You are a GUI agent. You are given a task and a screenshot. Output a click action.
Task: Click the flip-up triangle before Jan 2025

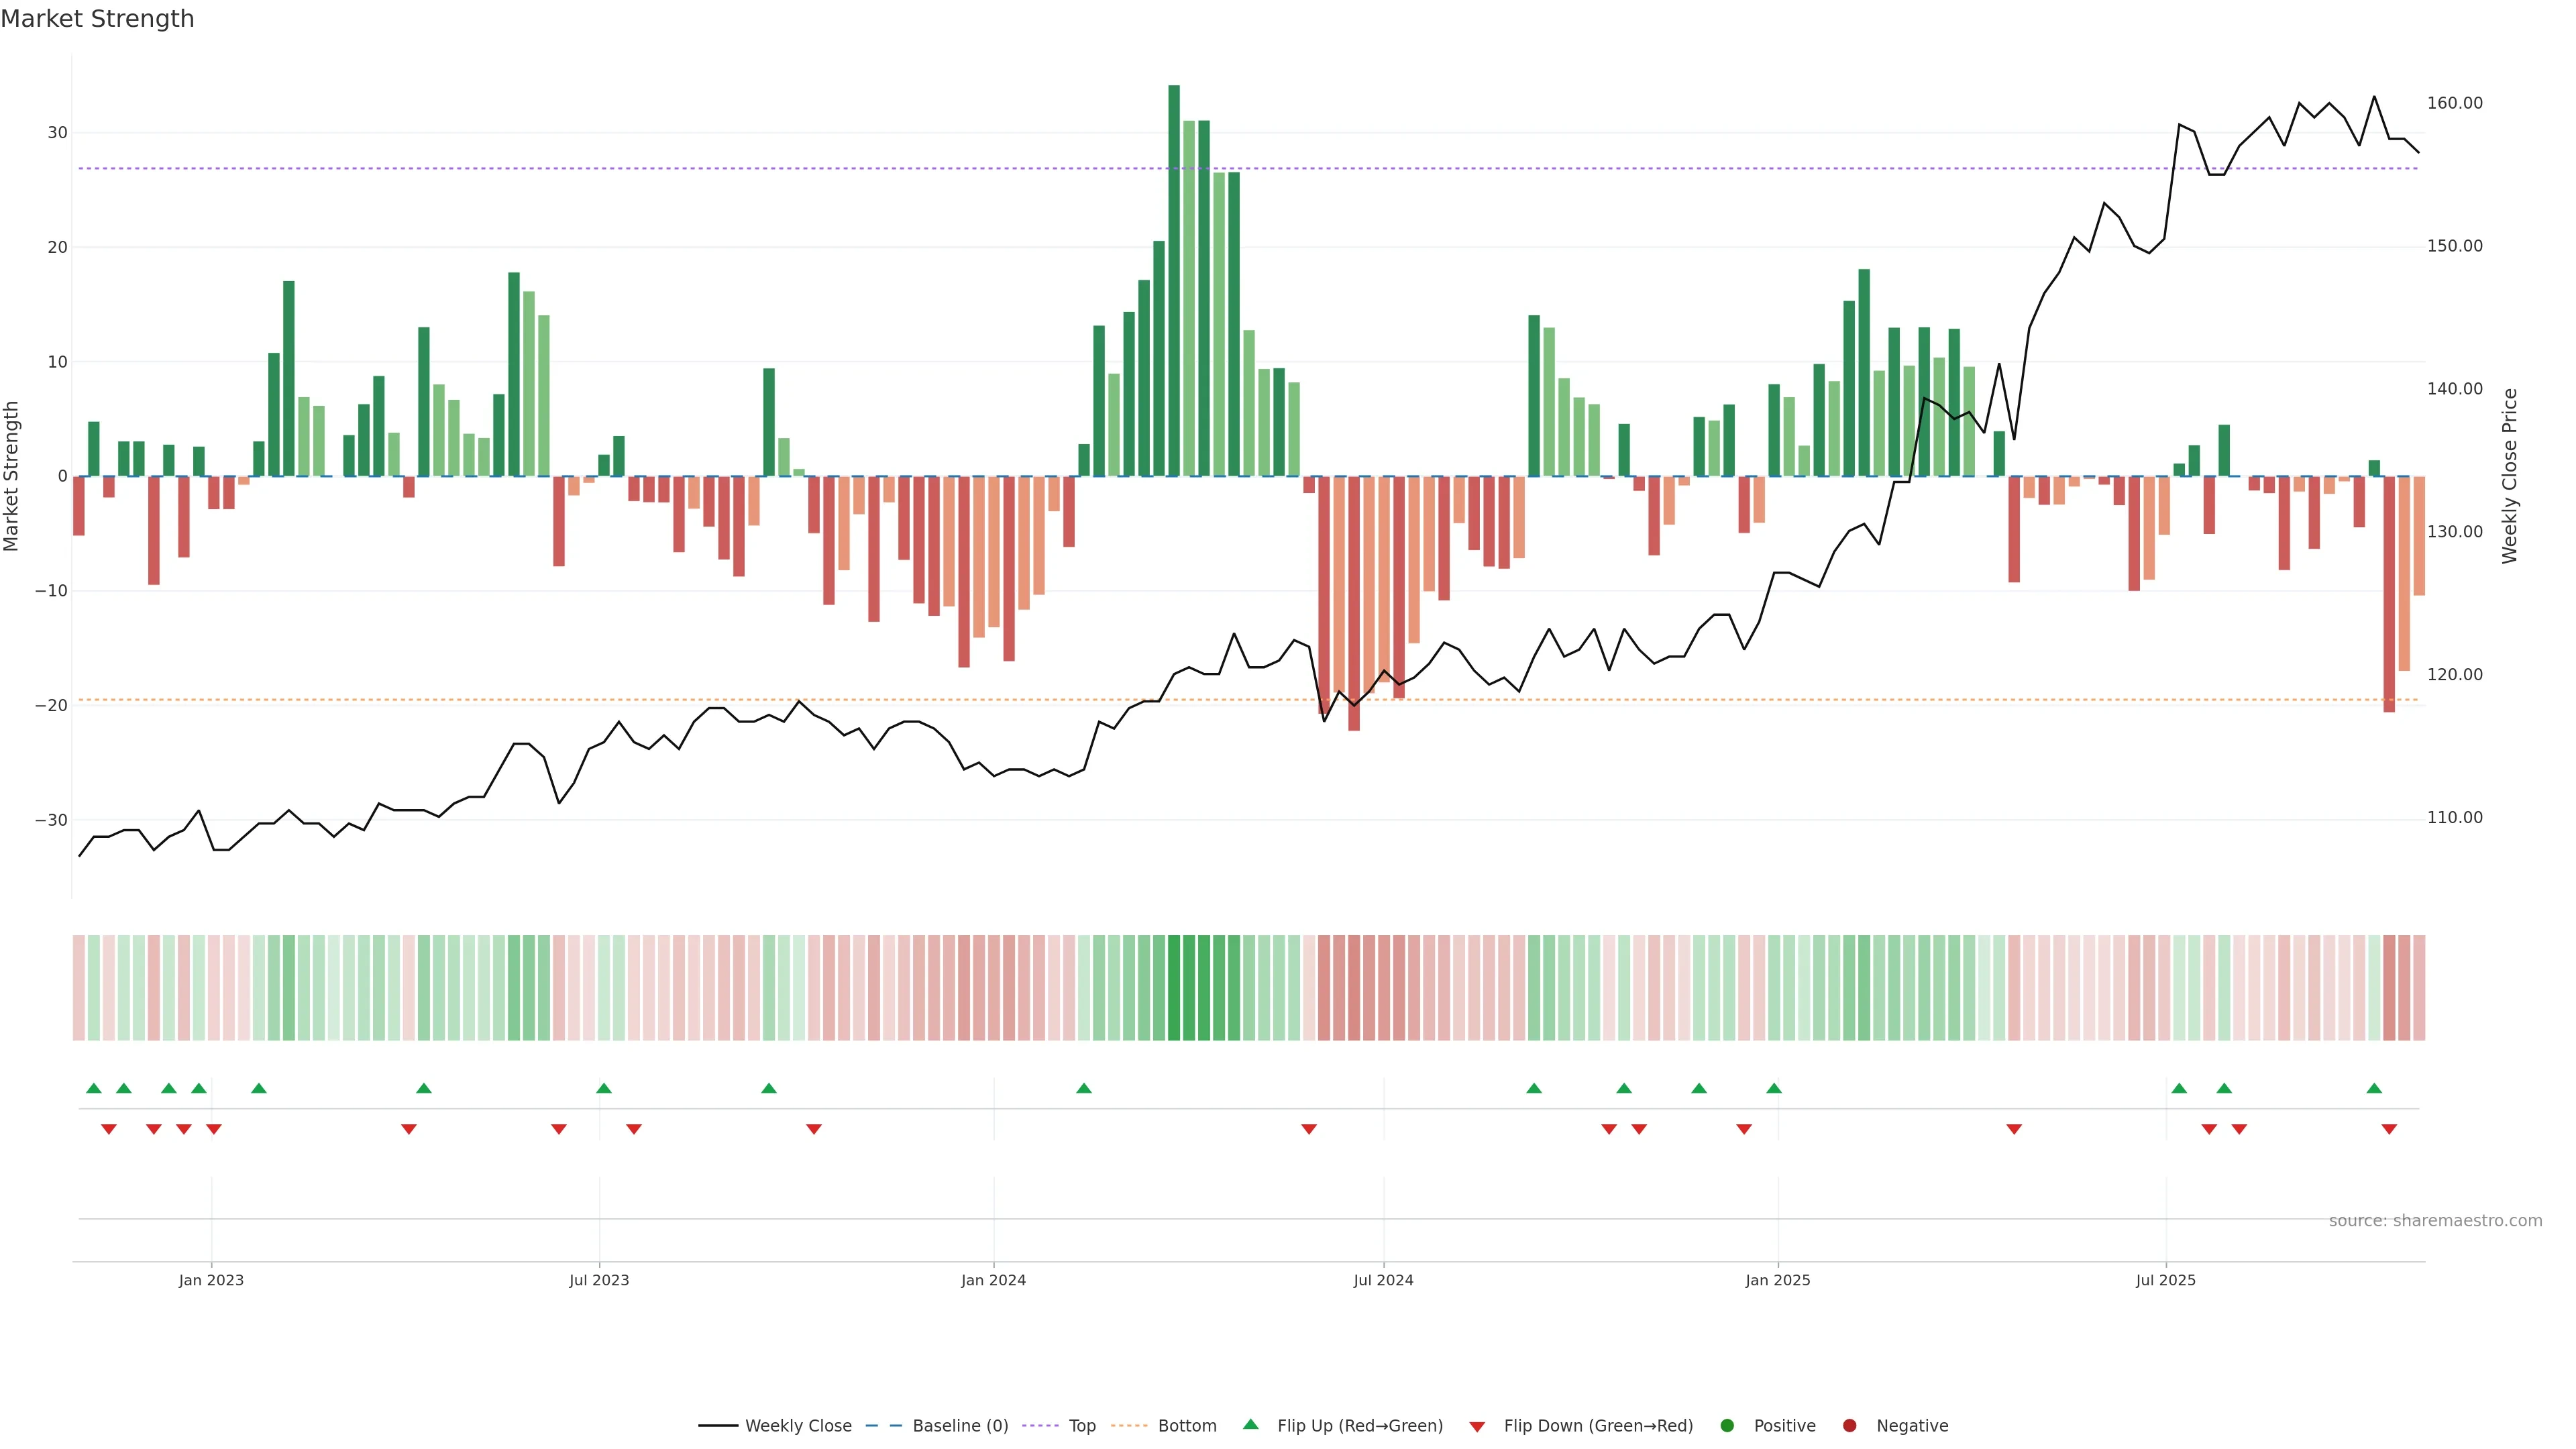(1774, 1088)
